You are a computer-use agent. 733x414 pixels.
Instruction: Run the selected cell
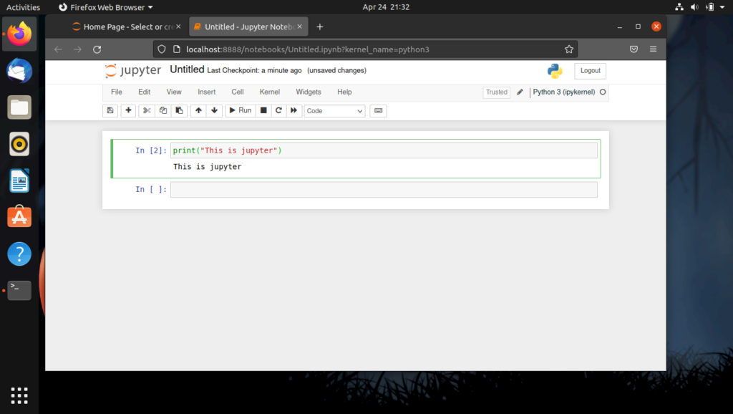point(240,110)
